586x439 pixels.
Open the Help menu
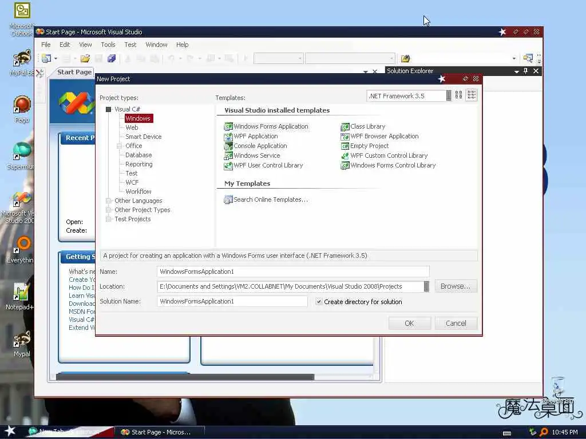pyautogui.click(x=182, y=45)
